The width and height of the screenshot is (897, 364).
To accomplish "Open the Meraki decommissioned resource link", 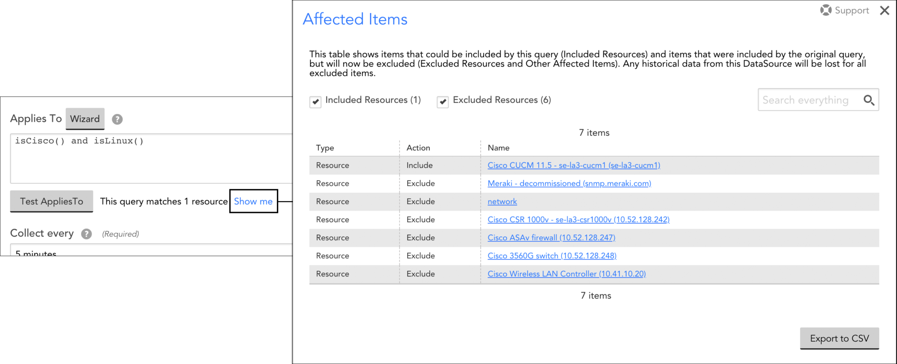I will [569, 184].
